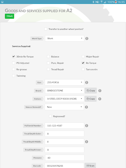Tap the battery status icon
126x168 pixels.
click(116, 2)
